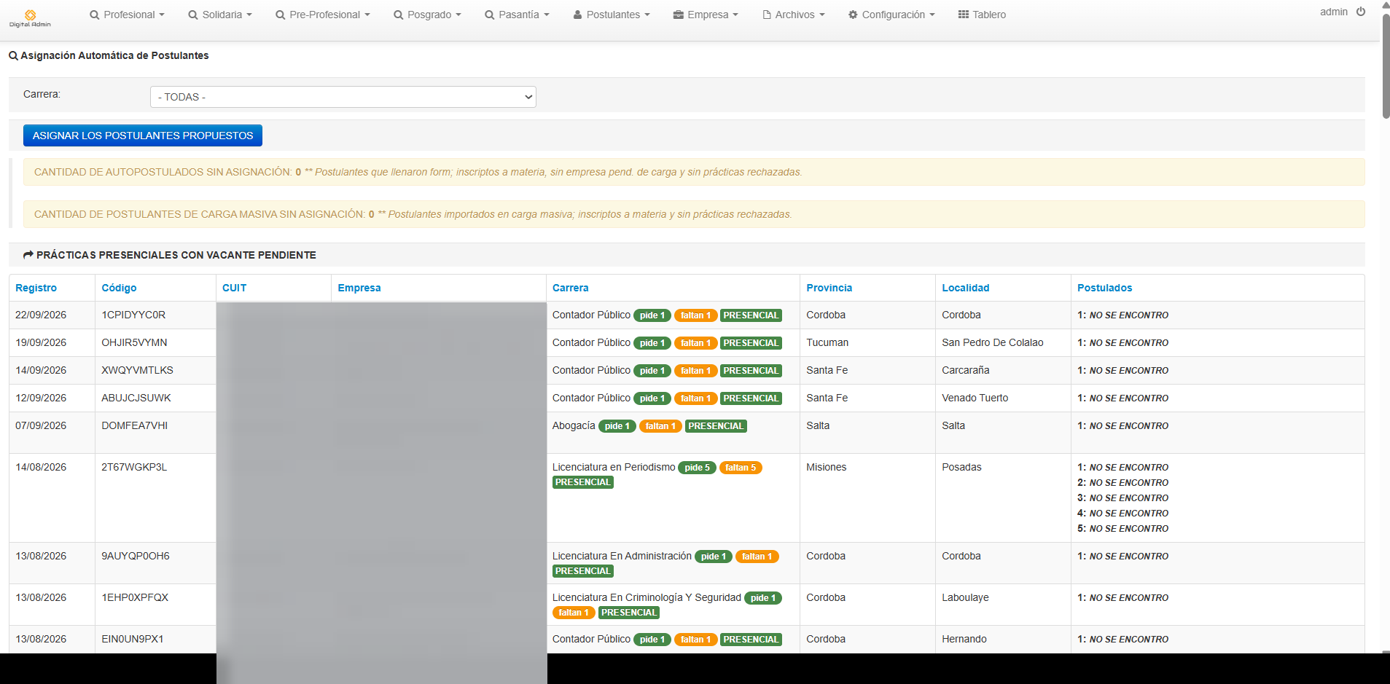Sort the table by Registro column
1390x684 pixels.
[36, 288]
